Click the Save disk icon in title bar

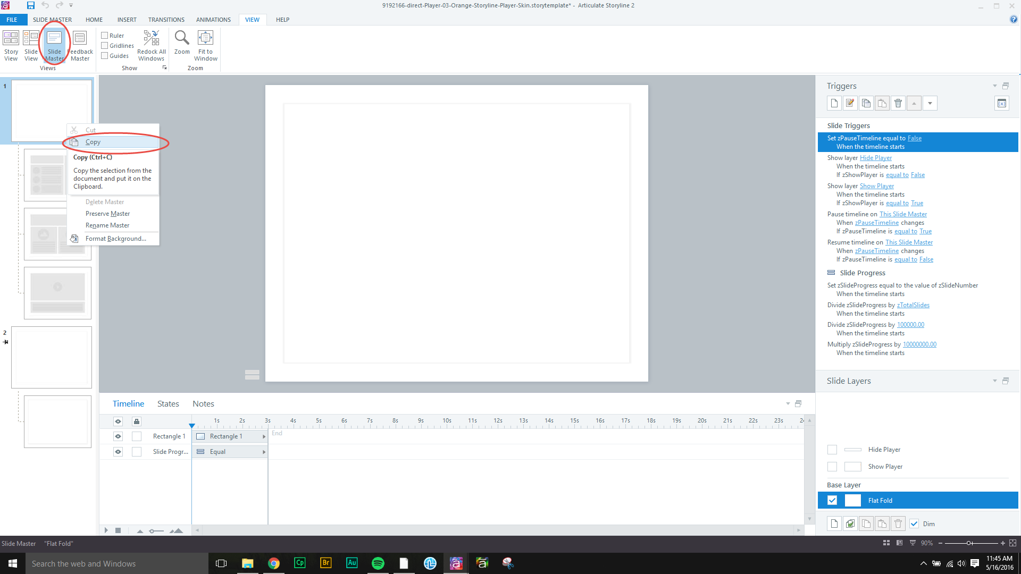pos(31,5)
